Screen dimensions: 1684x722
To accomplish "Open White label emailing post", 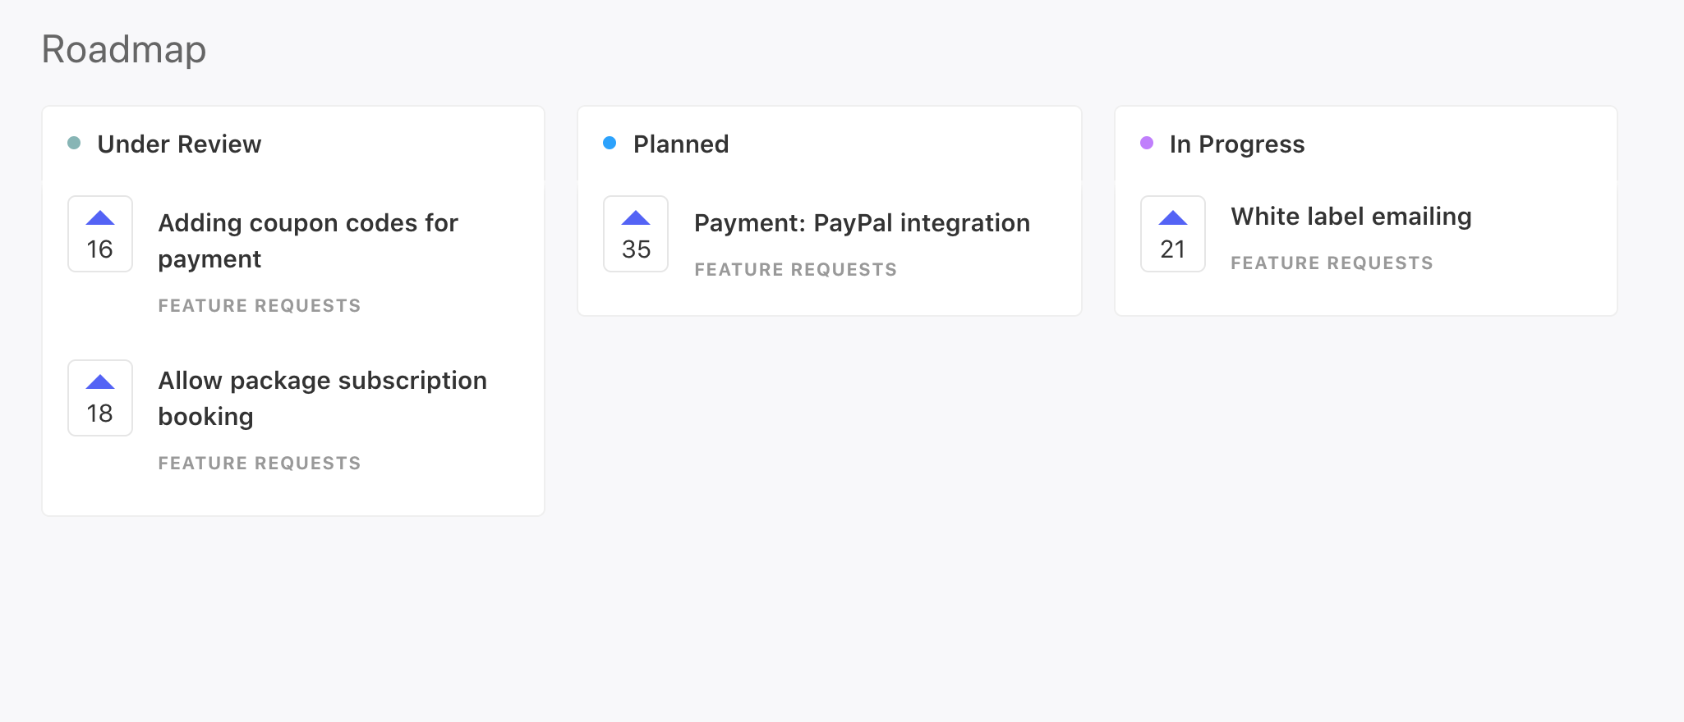I will (x=1350, y=217).
